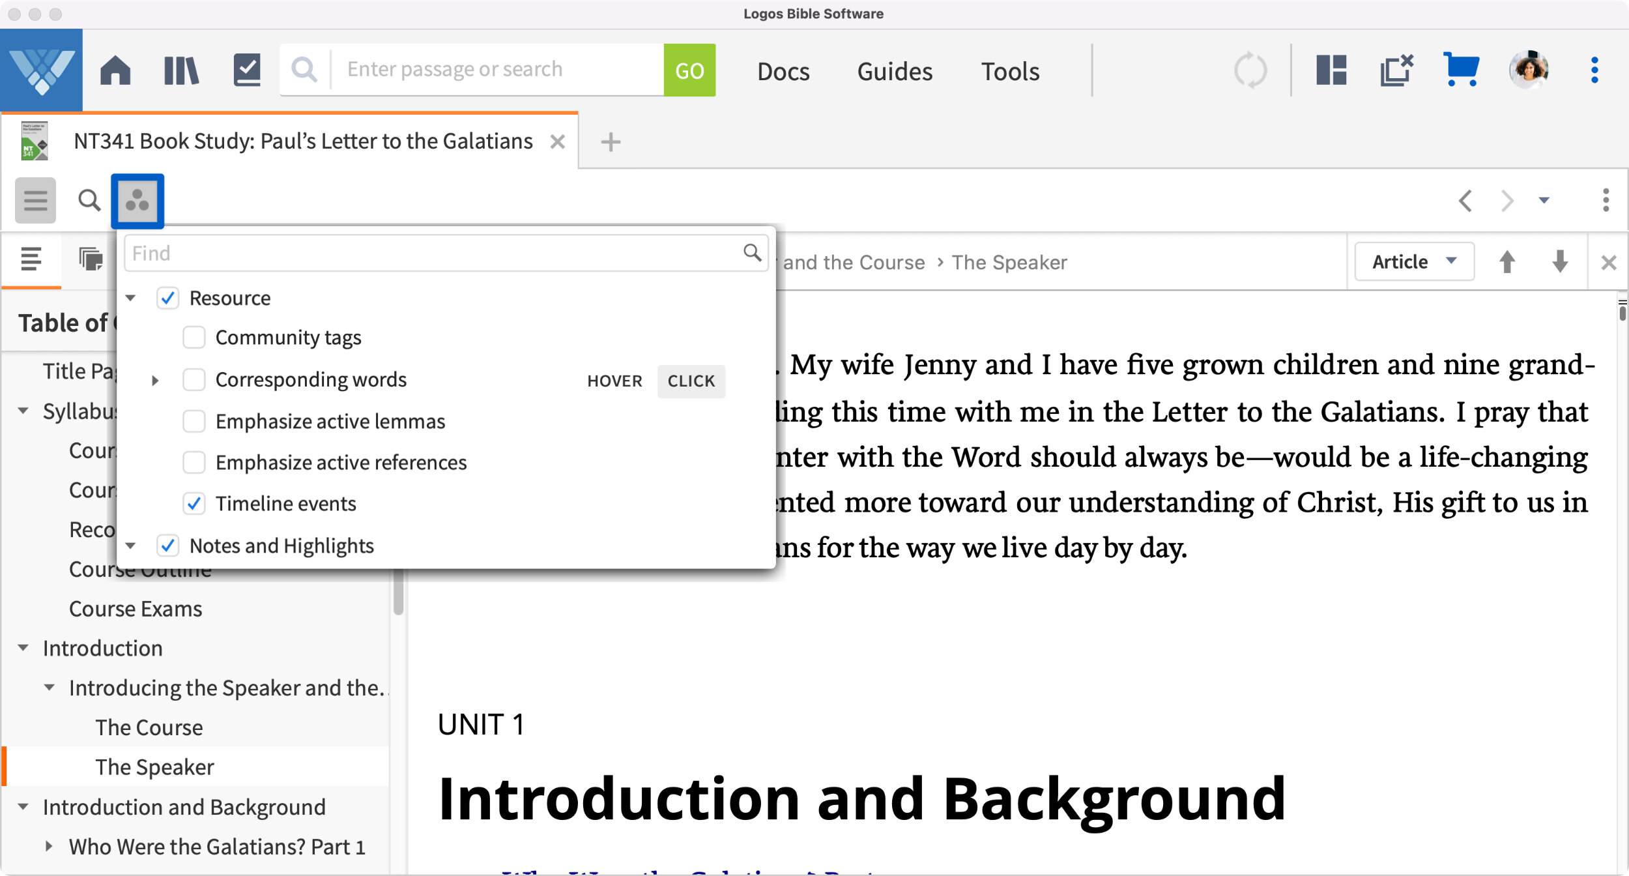Select HOVER mode for Corresponding words
1629x876 pixels.
[614, 381]
